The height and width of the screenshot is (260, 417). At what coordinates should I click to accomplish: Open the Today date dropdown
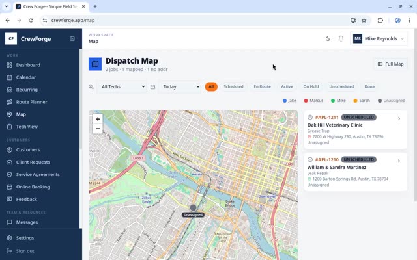pyautogui.click(x=180, y=86)
